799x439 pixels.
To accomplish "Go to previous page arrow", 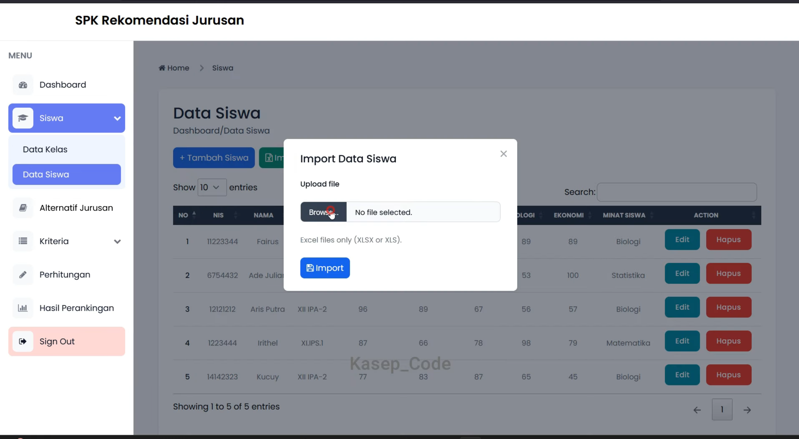I will point(697,410).
